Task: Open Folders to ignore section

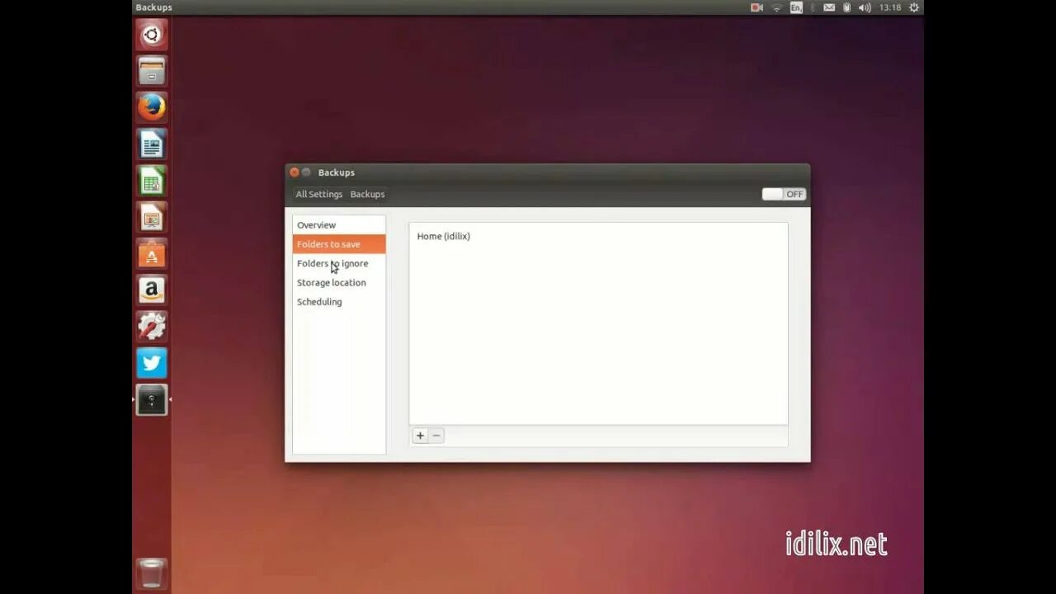Action: [x=339, y=263]
